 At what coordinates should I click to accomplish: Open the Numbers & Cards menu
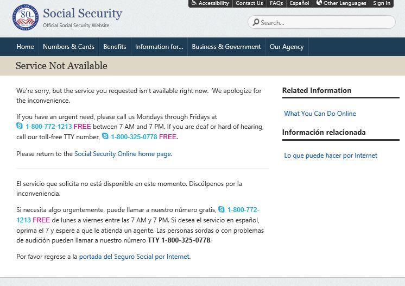pyautogui.click(x=68, y=47)
